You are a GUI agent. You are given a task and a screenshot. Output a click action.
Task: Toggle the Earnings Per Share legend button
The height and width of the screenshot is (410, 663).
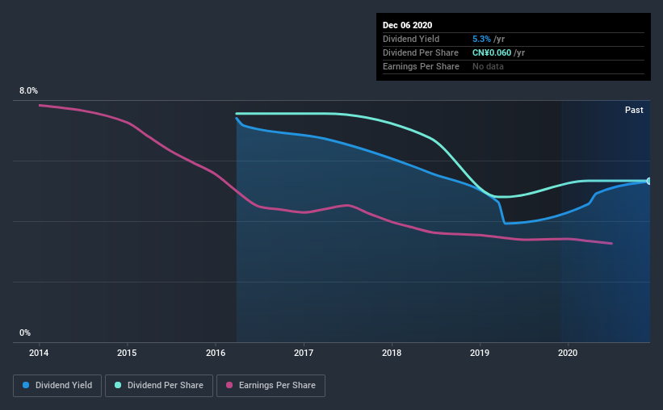click(271, 386)
